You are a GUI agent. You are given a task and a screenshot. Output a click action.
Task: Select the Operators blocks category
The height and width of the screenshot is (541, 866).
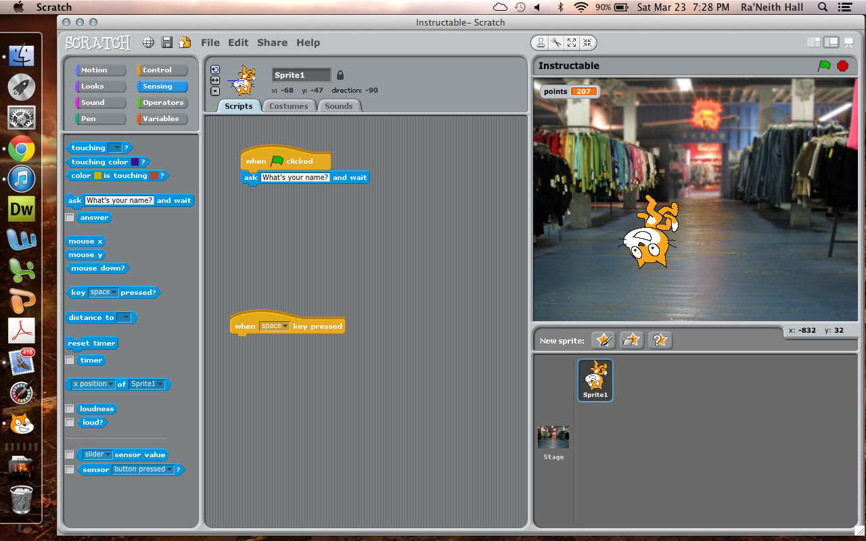pos(162,103)
